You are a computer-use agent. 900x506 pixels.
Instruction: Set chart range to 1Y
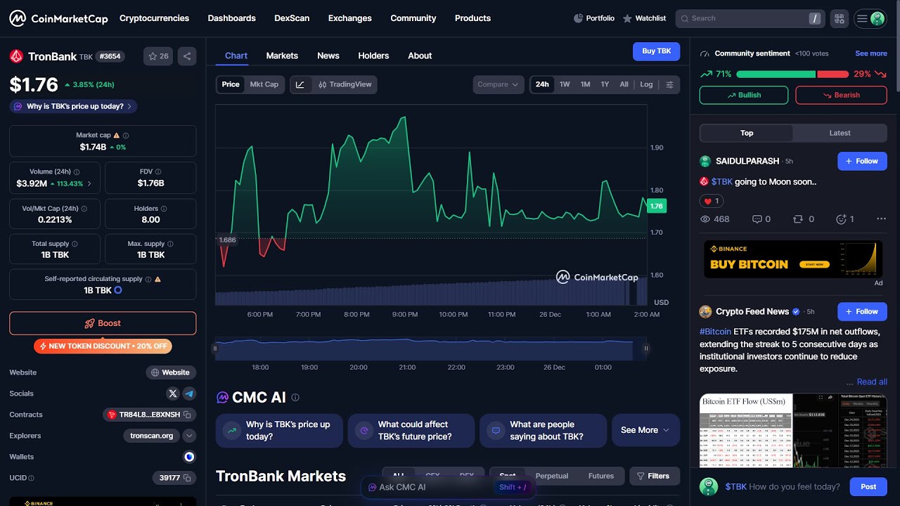605,84
